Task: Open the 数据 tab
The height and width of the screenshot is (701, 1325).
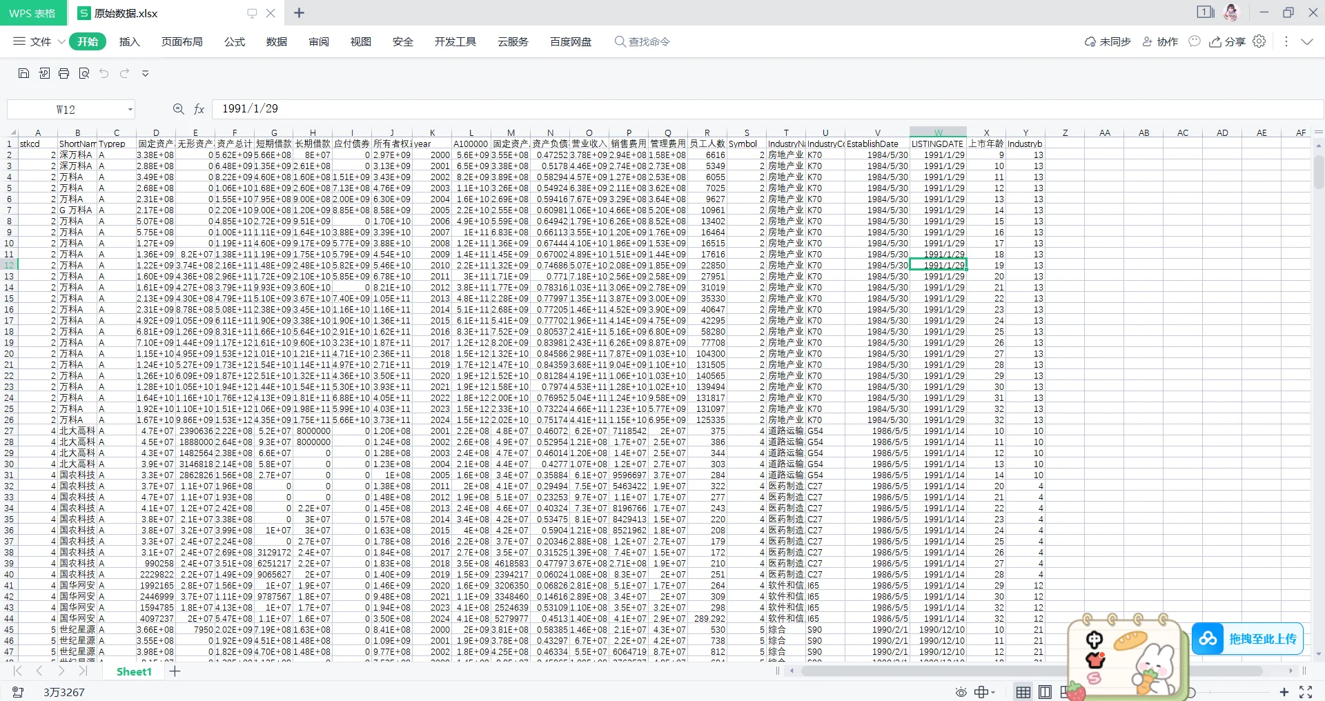Action: coord(277,41)
